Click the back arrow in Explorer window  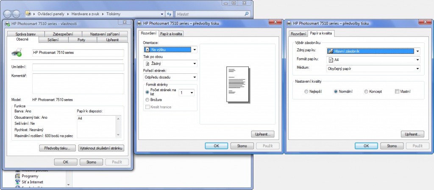point(8,14)
